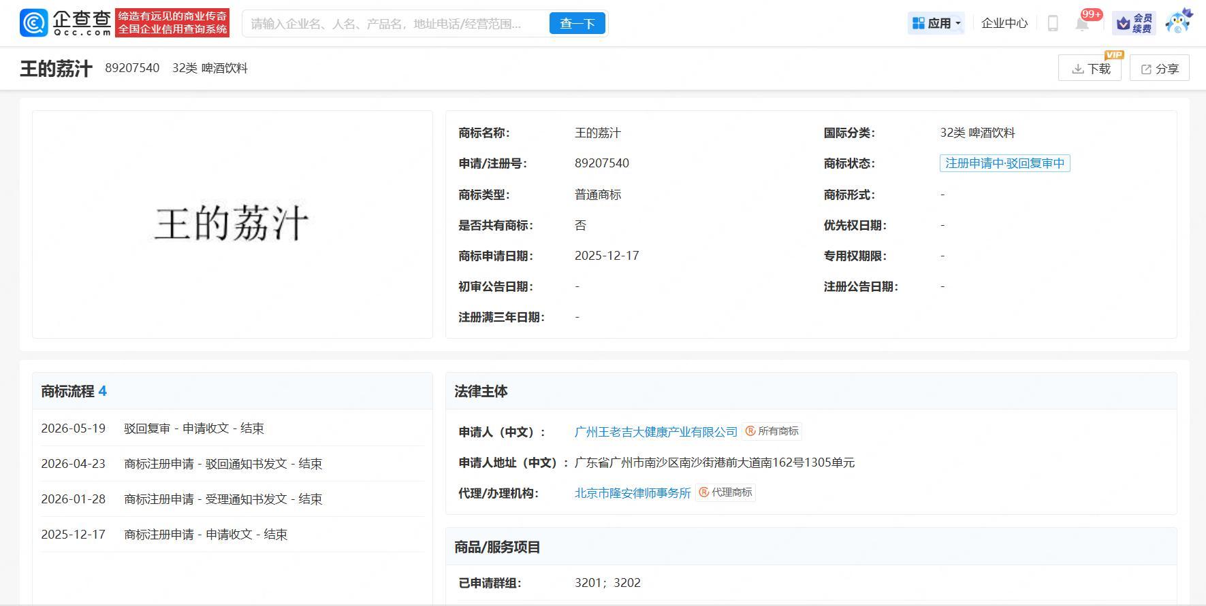Image resolution: width=1206 pixels, height=606 pixels.
Task: Select the 2026-04-23 驳回通知书发文 process row
Action: pos(232,464)
